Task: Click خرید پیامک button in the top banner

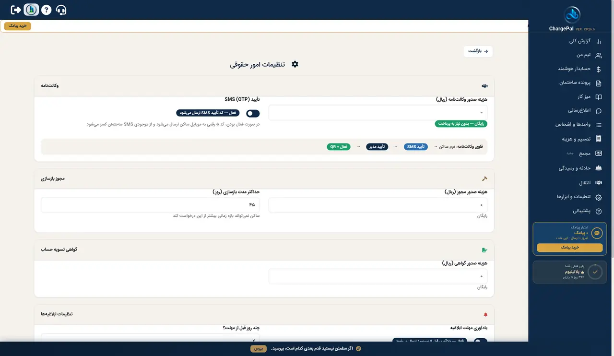Action: point(18,26)
